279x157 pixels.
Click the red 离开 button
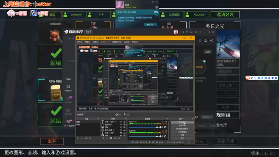[x=52, y=141]
